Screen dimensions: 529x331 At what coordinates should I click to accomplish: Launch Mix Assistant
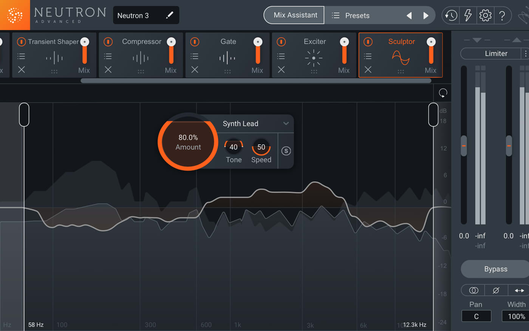294,15
